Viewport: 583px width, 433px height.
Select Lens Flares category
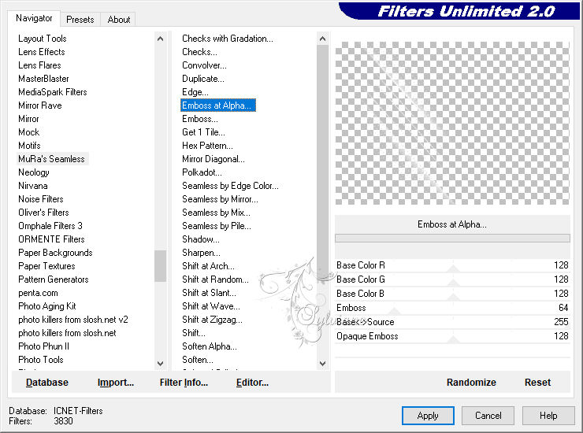(x=39, y=65)
